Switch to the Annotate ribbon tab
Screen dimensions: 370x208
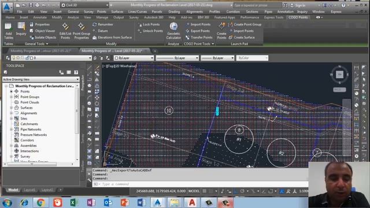tap(40, 17)
